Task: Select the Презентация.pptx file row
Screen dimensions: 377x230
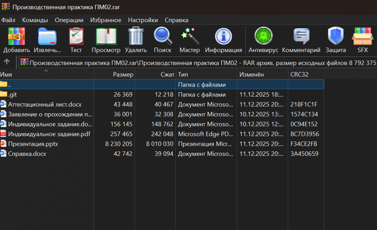Action: (x=33, y=144)
